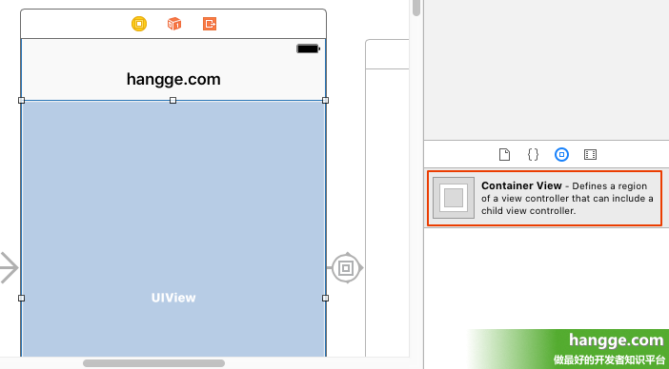
Task: Click the hangge.com navigation bar title
Action: tap(173, 80)
